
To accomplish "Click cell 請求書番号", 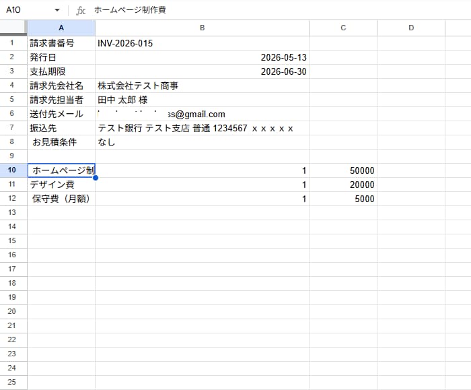I will click(x=61, y=43).
